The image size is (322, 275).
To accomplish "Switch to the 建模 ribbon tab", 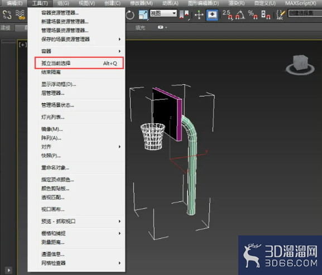I will point(6,27).
